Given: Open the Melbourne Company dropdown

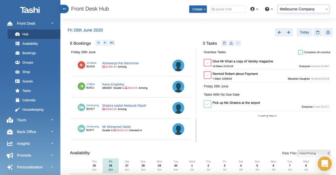Looking at the screenshot, I should coord(303,9).
